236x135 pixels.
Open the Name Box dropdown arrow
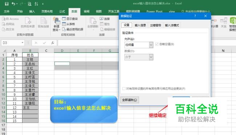[23, 43]
